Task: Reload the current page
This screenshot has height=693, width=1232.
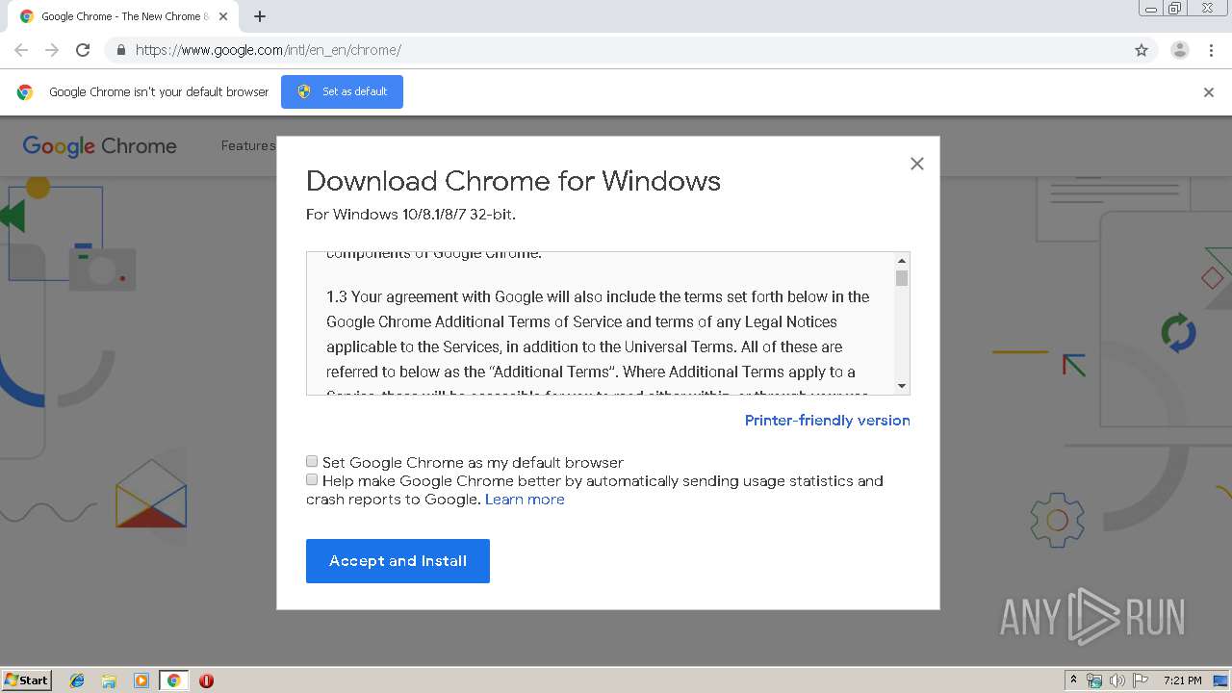Action: (83, 50)
